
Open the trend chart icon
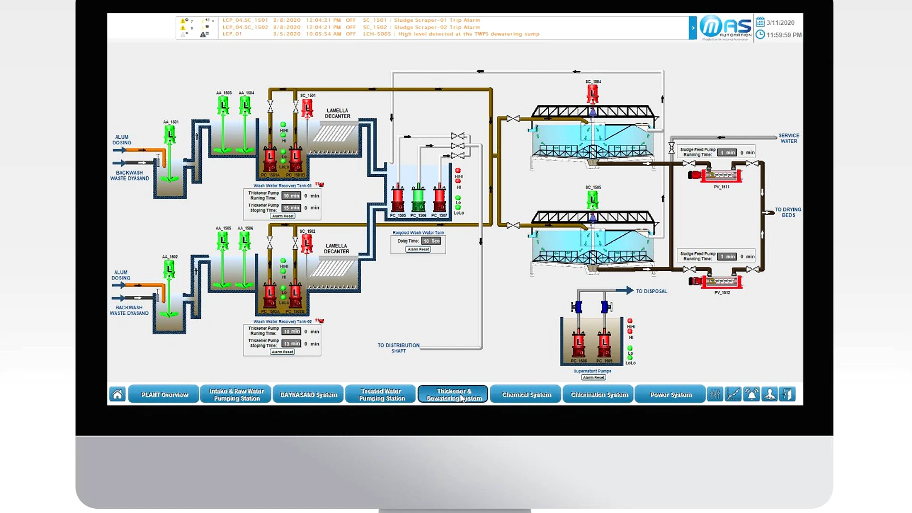[733, 394]
